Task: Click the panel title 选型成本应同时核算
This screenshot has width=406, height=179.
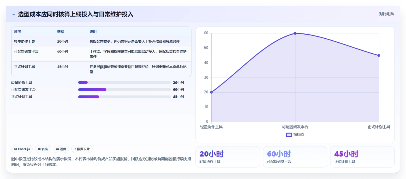Action: point(76,14)
